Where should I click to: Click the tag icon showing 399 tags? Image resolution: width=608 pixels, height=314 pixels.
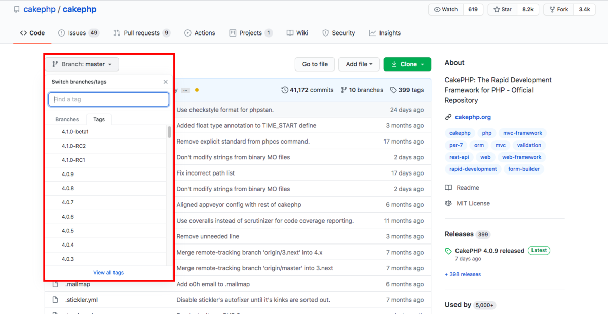[394, 90]
